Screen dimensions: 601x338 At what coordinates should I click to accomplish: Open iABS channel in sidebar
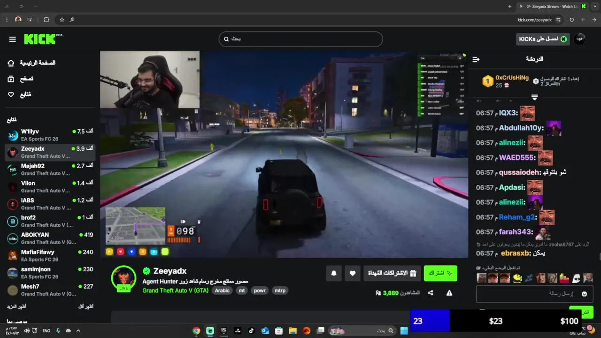click(x=50, y=204)
